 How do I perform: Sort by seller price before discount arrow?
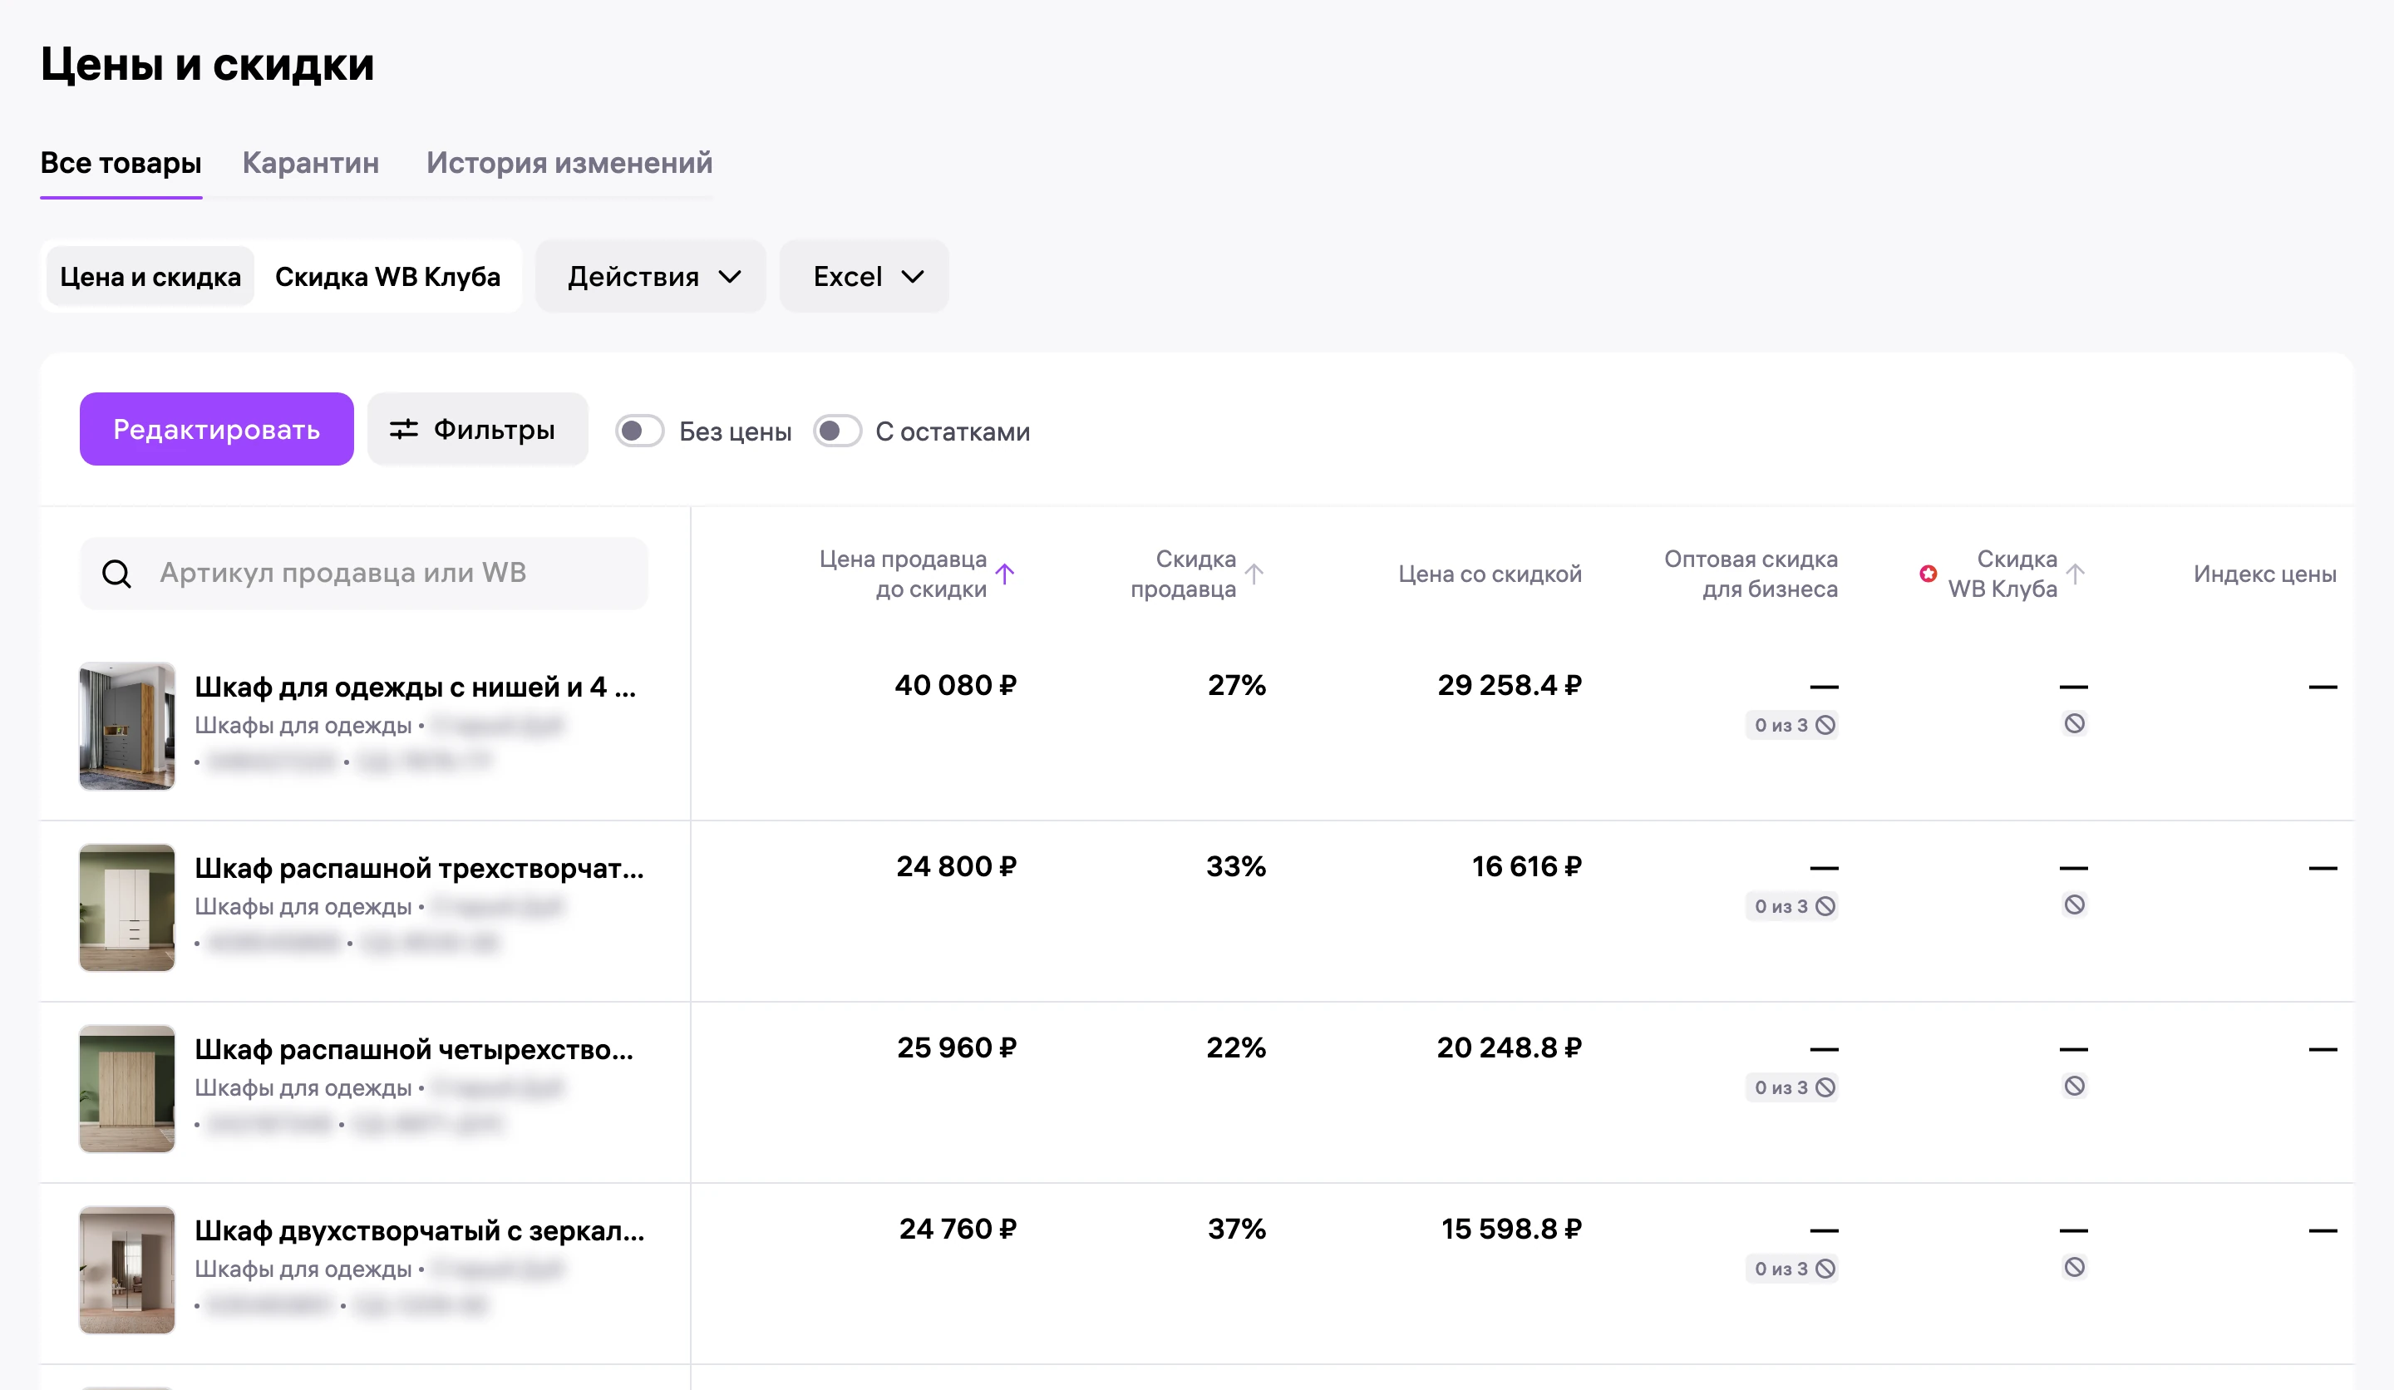1005,574
